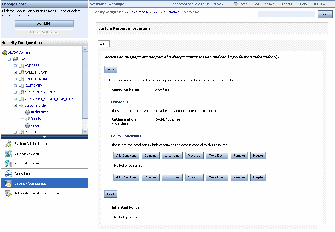Expand the CREDITRATING tree node
Viewport: 335px width, 232px height.
tap(15, 79)
